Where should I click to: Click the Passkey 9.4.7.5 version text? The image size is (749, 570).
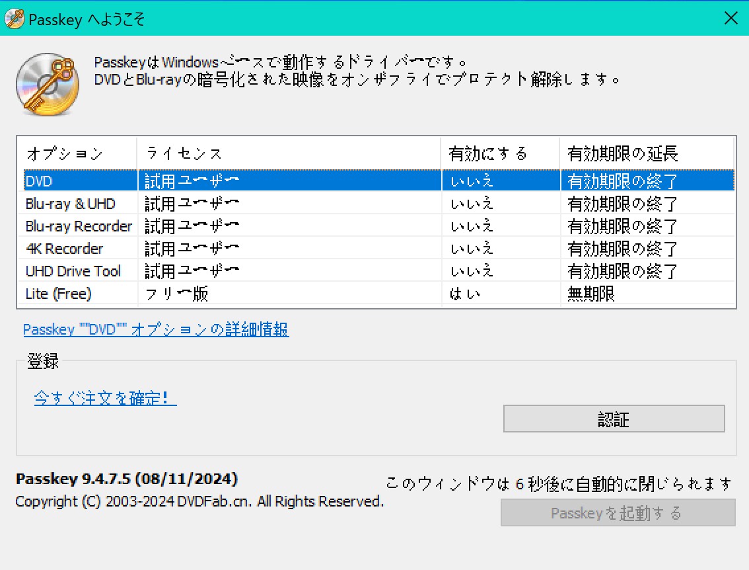pos(127,479)
